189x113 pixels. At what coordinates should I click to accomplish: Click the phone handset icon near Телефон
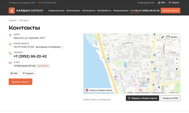(10, 53)
